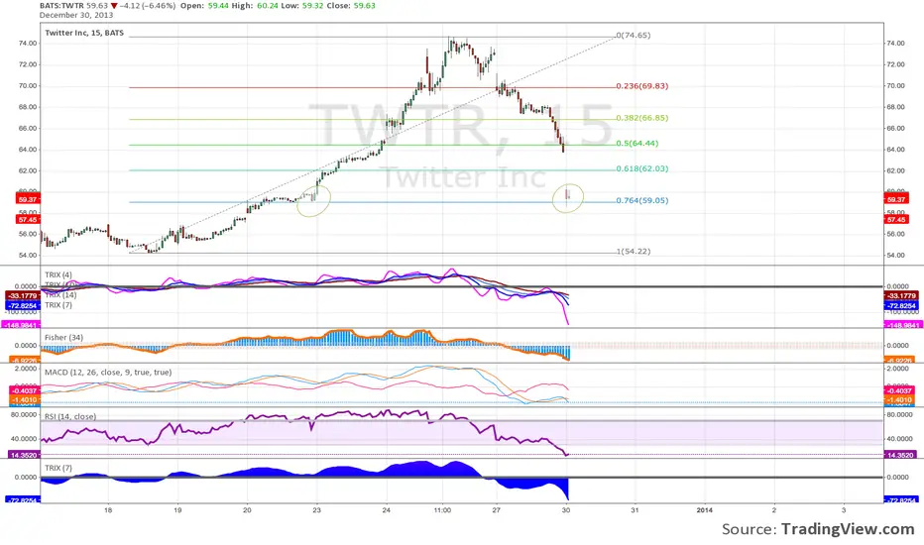Click the 24 date on time axis
924x545 pixels.
pos(386,510)
